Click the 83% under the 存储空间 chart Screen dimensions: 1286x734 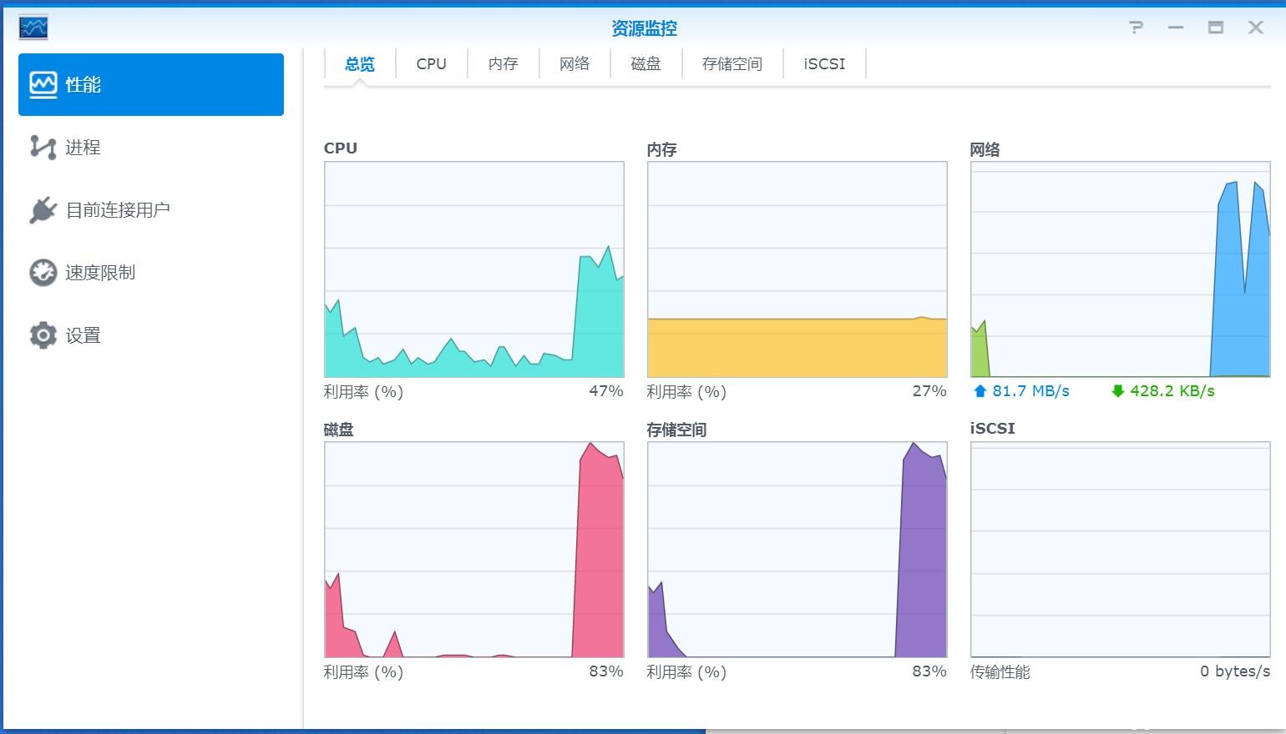pyautogui.click(x=929, y=671)
